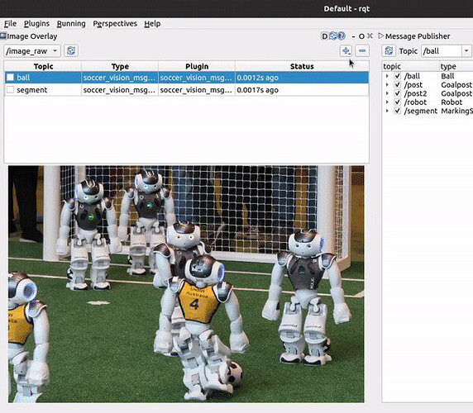The image size is (473, 413).
Task: Click the add overlay plus button
Action: click(346, 51)
